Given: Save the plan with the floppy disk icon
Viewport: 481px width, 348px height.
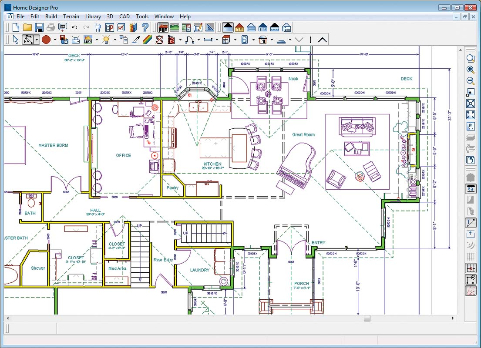Looking at the screenshot, I should click(39, 27).
